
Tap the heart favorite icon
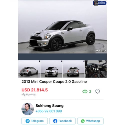coord(98,91)
